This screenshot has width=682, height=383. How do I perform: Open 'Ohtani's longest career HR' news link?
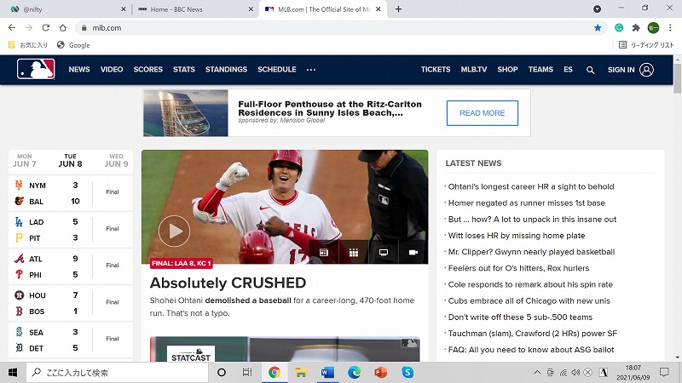(x=531, y=186)
